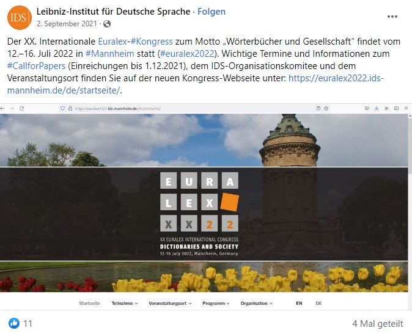Click the sidebar toggle icon
412x336 pixels.
click(397, 108)
